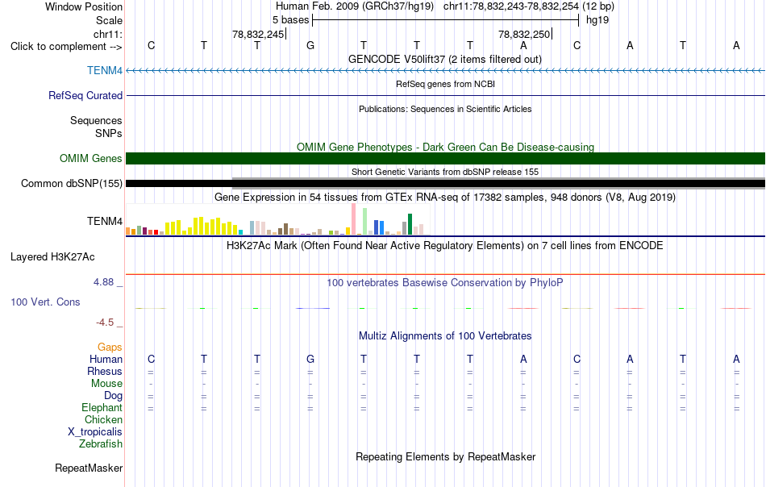Click the Human species label

coord(106,359)
